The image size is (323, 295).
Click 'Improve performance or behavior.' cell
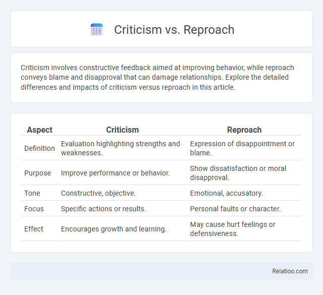[x=122, y=173]
